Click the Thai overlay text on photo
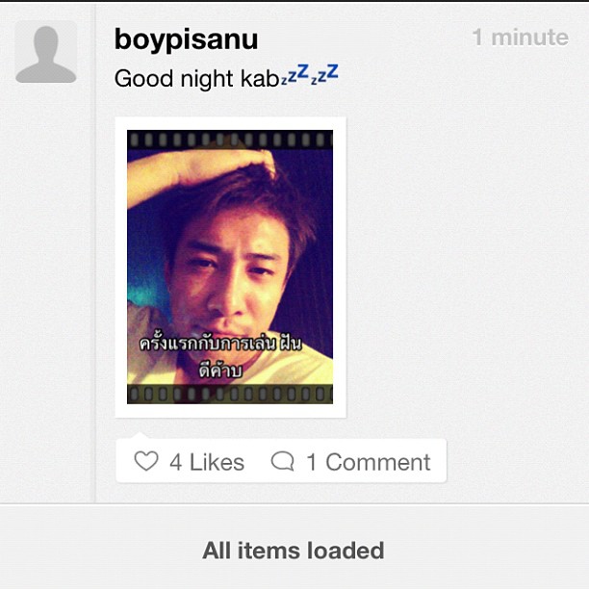This screenshot has width=589, height=589. [x=220, y=357]
